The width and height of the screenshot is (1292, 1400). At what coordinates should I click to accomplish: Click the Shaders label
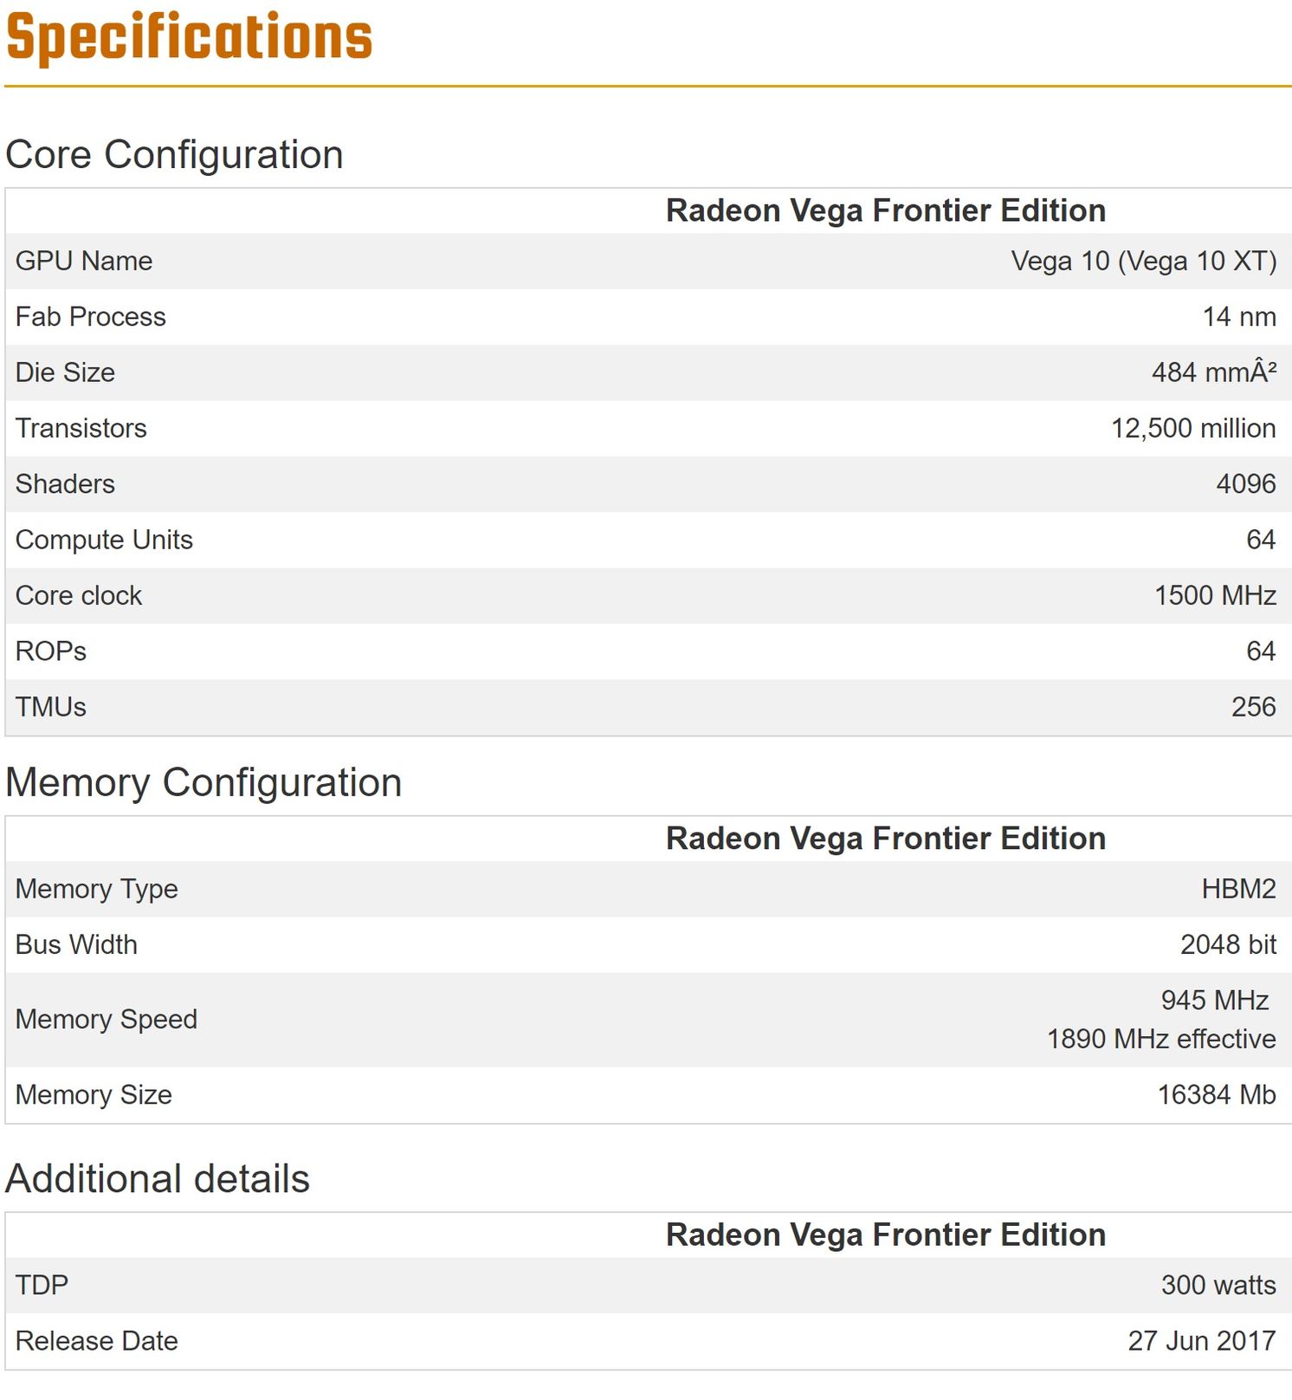click(65, 483)
